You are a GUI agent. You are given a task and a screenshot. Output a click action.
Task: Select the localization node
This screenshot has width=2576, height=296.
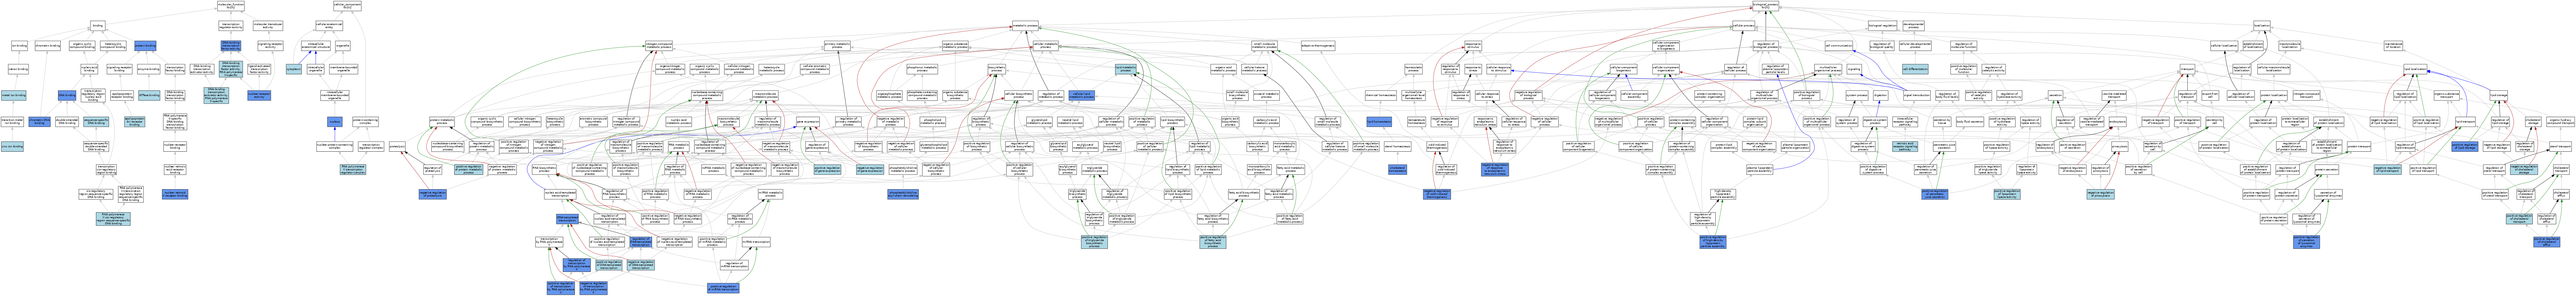pyautogui.click(x=2262, y=26)
